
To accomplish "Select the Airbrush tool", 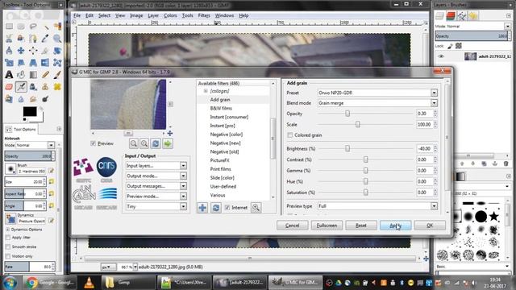I will (x=21, y=87).
